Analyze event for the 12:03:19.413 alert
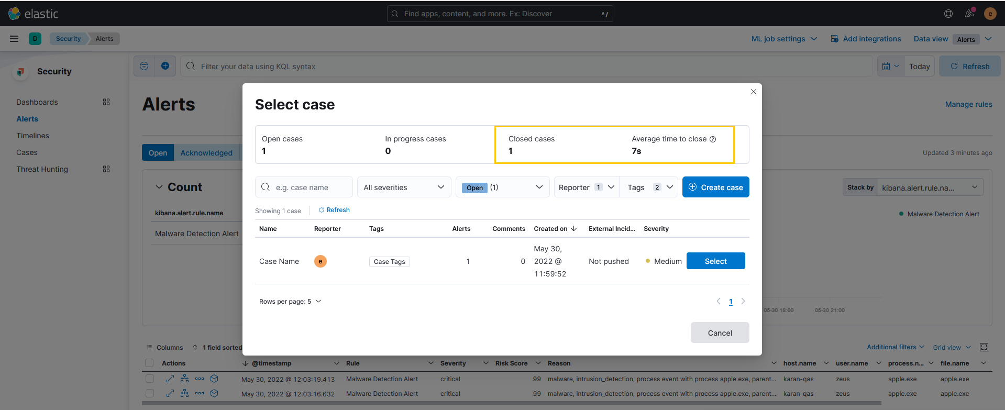The height and width of the screenshot is (410, 1005). tap(184, 379)
